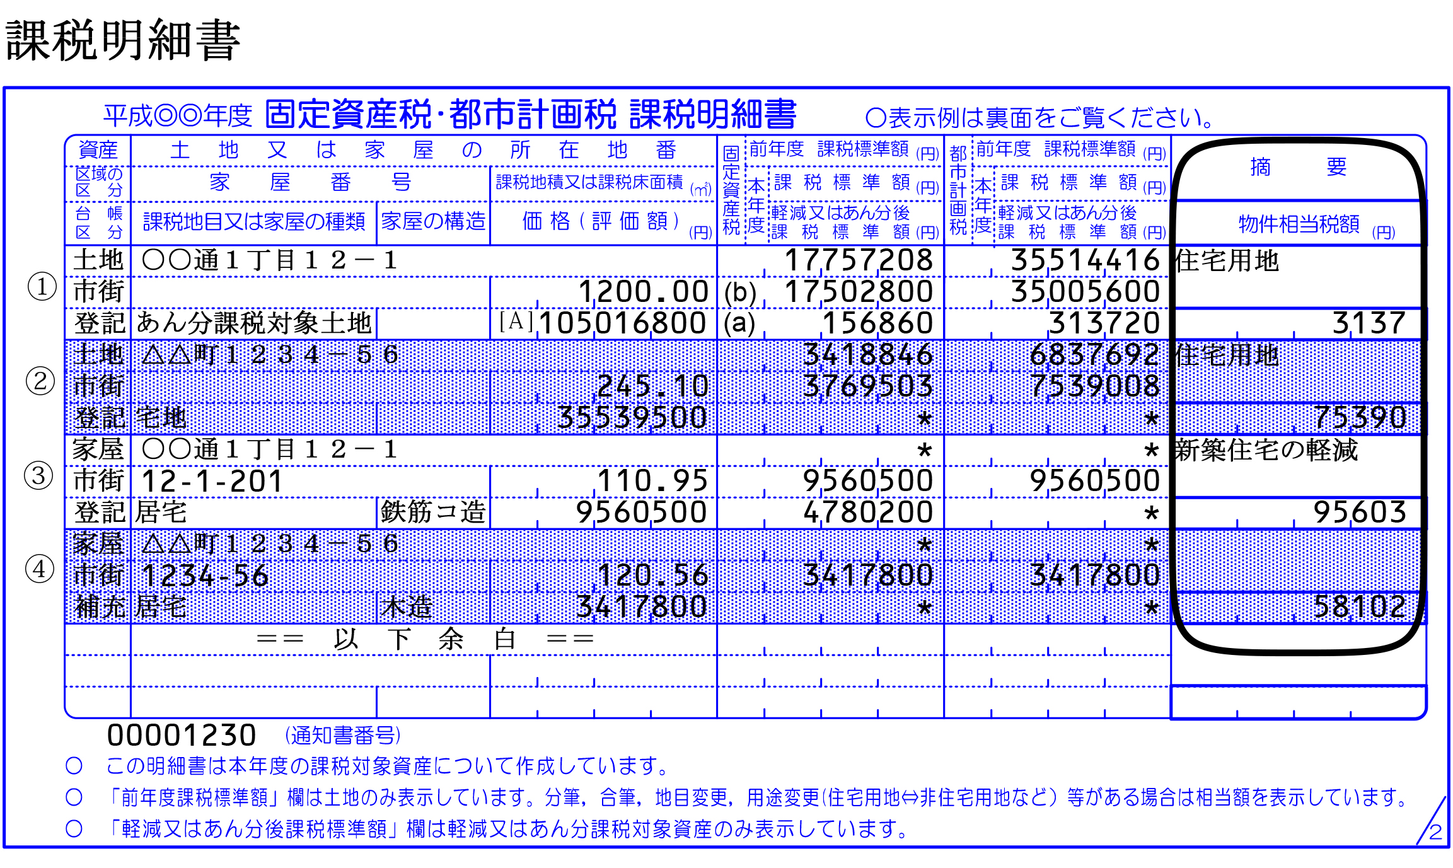Click the ledger type 補充
The height and width of the screenshot is (868, 1453).
tap(99, 606)
